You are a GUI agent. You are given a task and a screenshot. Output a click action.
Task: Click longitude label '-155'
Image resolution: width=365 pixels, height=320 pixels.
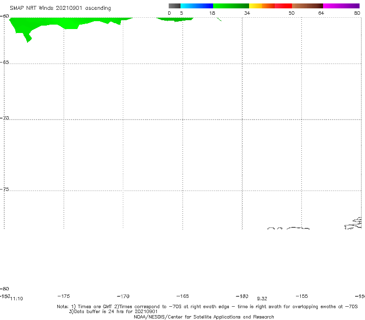pos(302,296)
